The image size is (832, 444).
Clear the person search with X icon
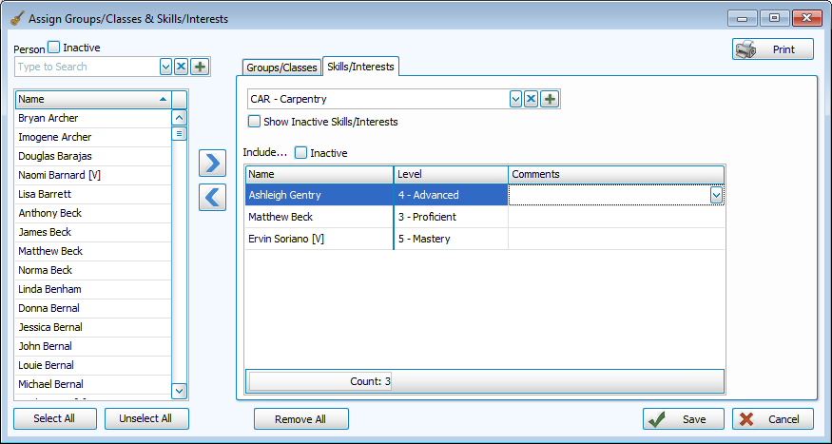pyautogui.click(x=183, y=67)
